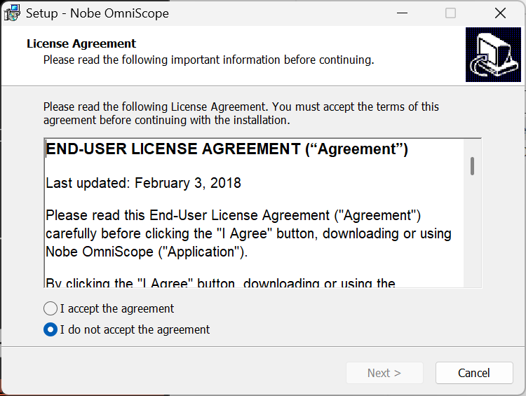The image size is (526, 396).
Task: Click inside the license agreement text box
Action: coord(263,212)
